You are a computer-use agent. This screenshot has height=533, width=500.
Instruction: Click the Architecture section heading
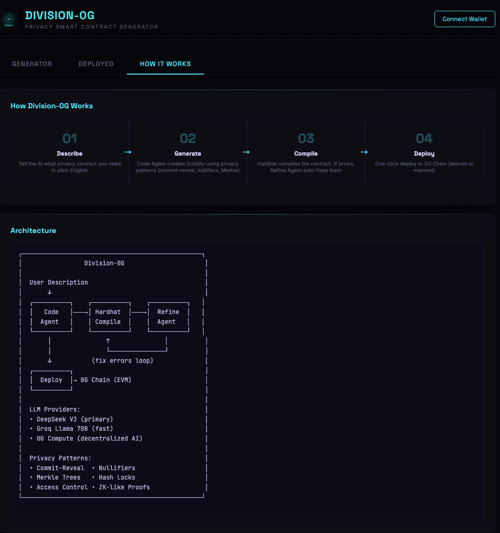(x=33, y=231)
